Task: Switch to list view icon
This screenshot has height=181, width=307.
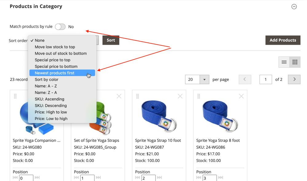Action: 284,62
